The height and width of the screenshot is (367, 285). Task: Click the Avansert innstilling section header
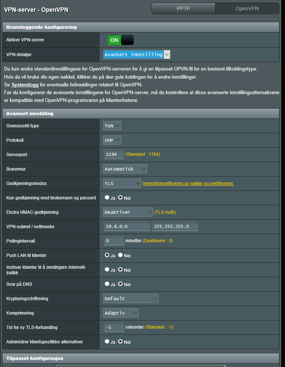[141, 113]
